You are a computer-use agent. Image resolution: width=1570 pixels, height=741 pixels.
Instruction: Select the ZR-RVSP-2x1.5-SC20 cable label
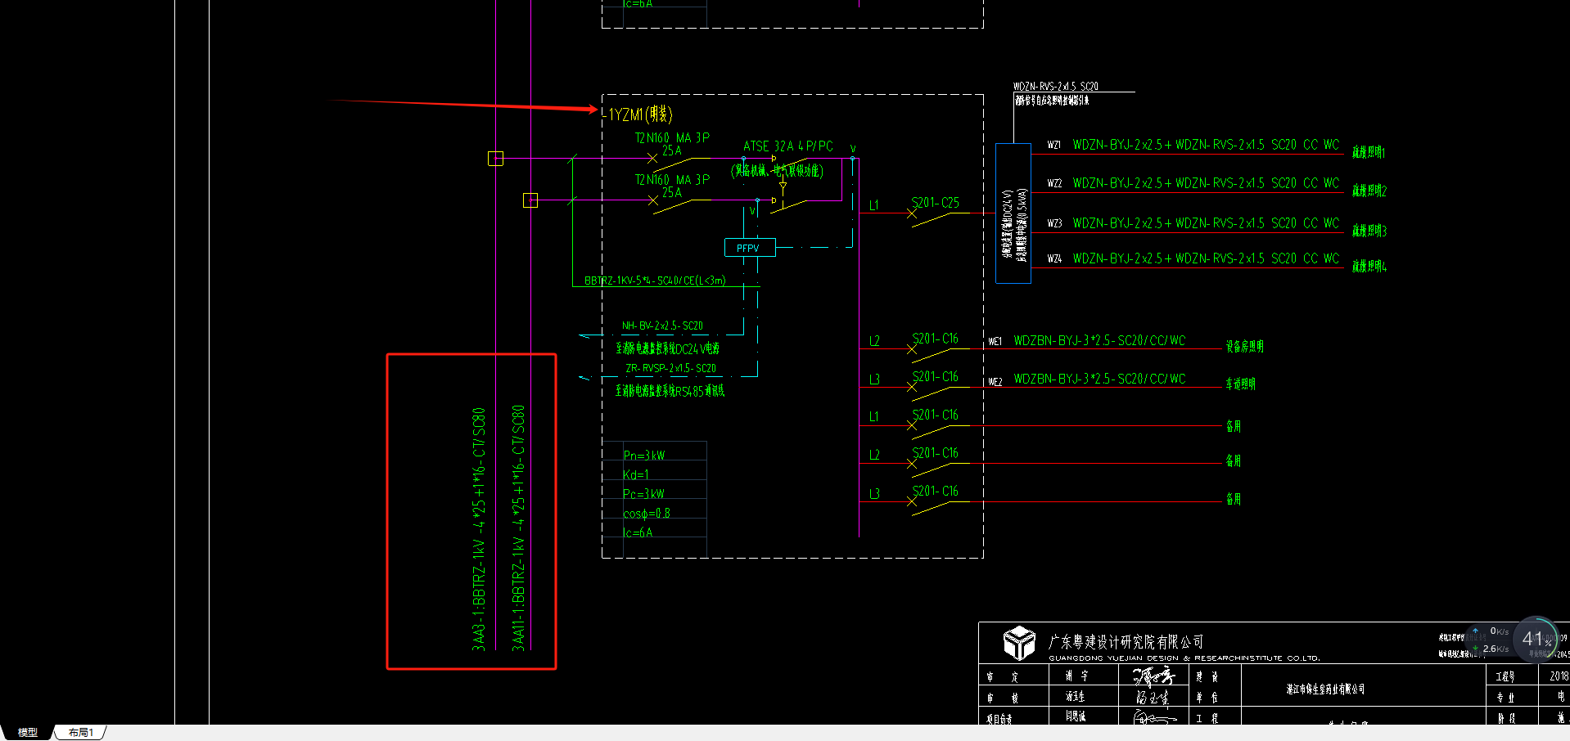(670, 369)
